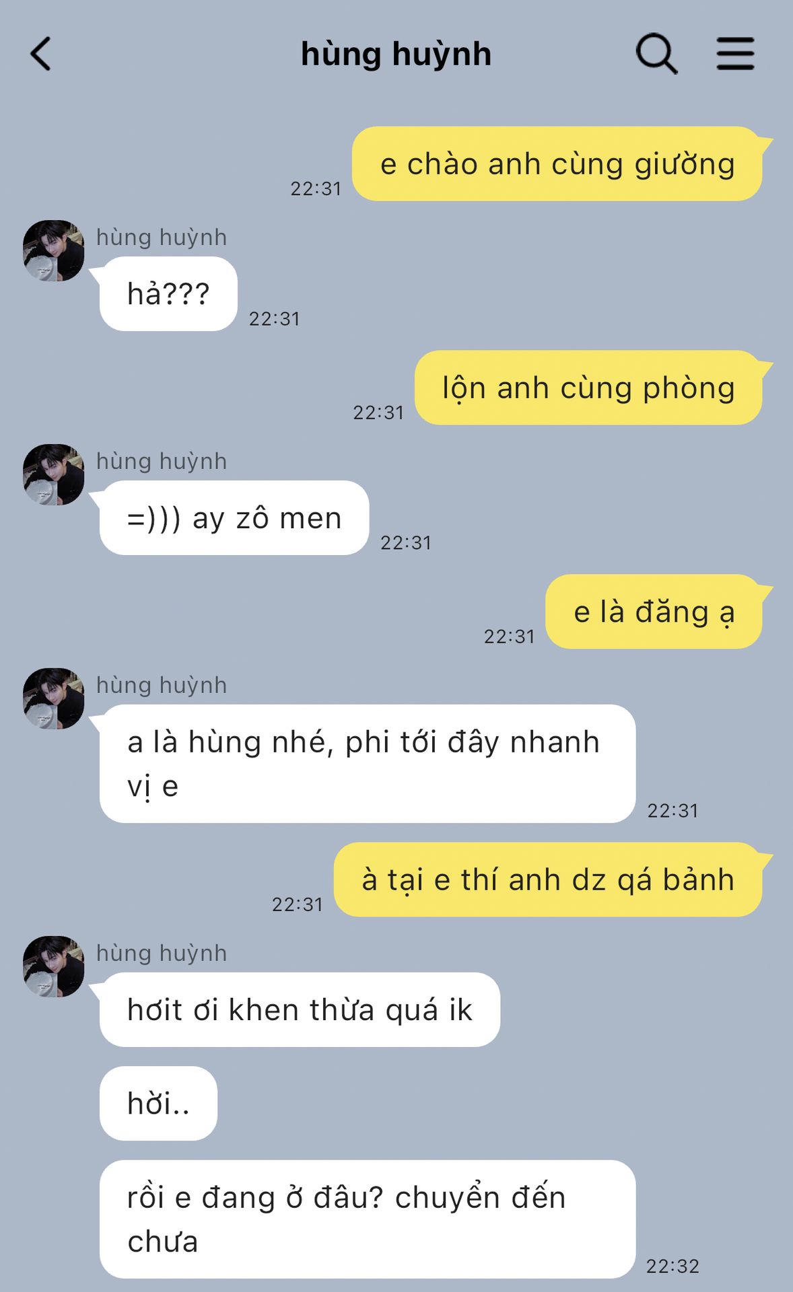Select message à tại e thí anh dz

[548, 880]
